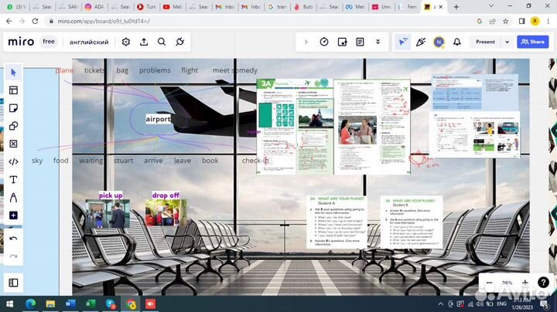Toggle the frames panel at bottom left

pyautogui.click(x=13, y=283)
